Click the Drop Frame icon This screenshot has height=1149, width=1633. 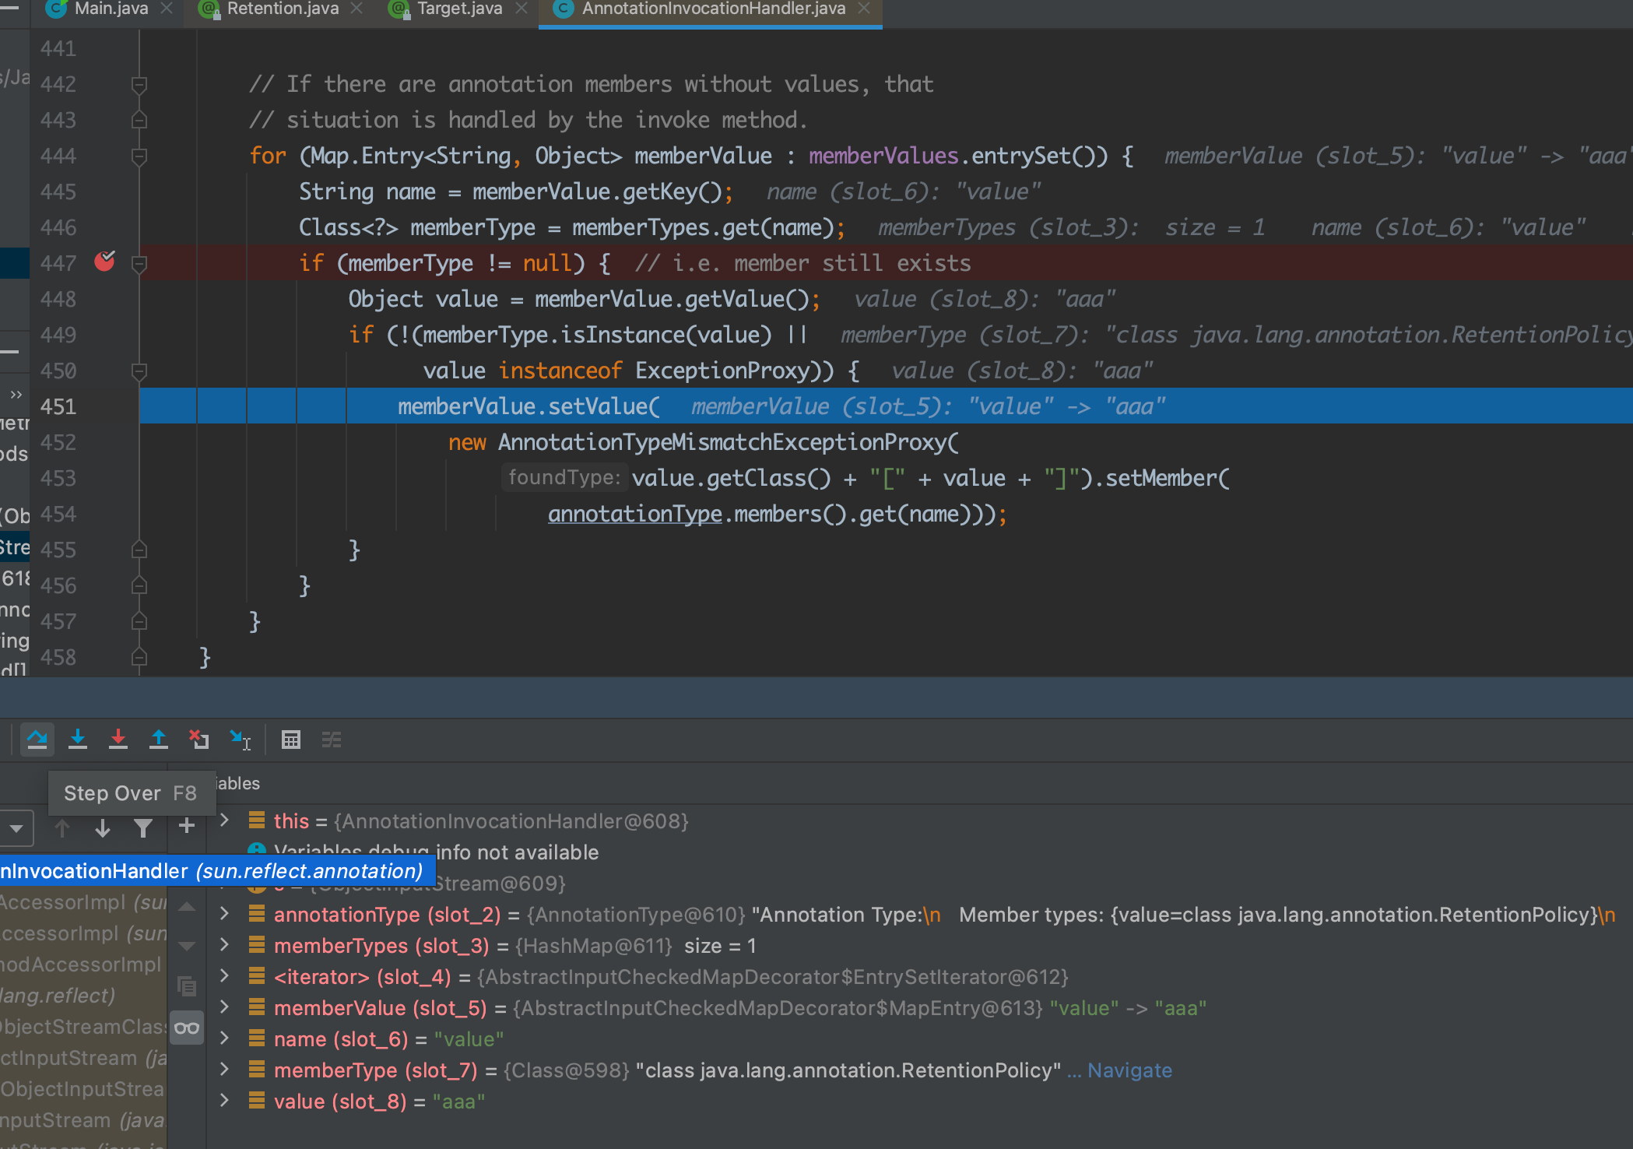(x=199, y=739)
